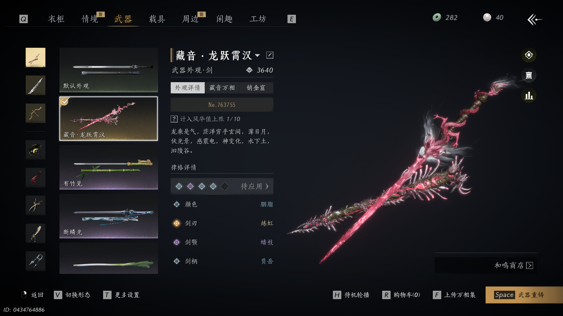This screenshot has width=563, height=316.
Task: Select the bow weapon category icon
Action: [x=36, y=113]
